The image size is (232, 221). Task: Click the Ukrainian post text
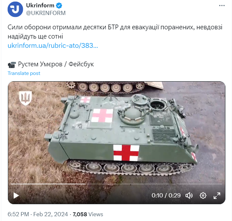click(115, 32)
